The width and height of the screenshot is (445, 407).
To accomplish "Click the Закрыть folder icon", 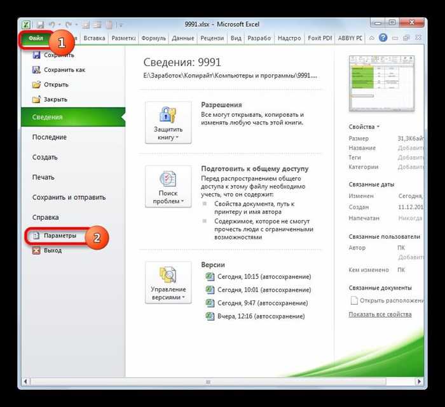I will coord(36,99).
